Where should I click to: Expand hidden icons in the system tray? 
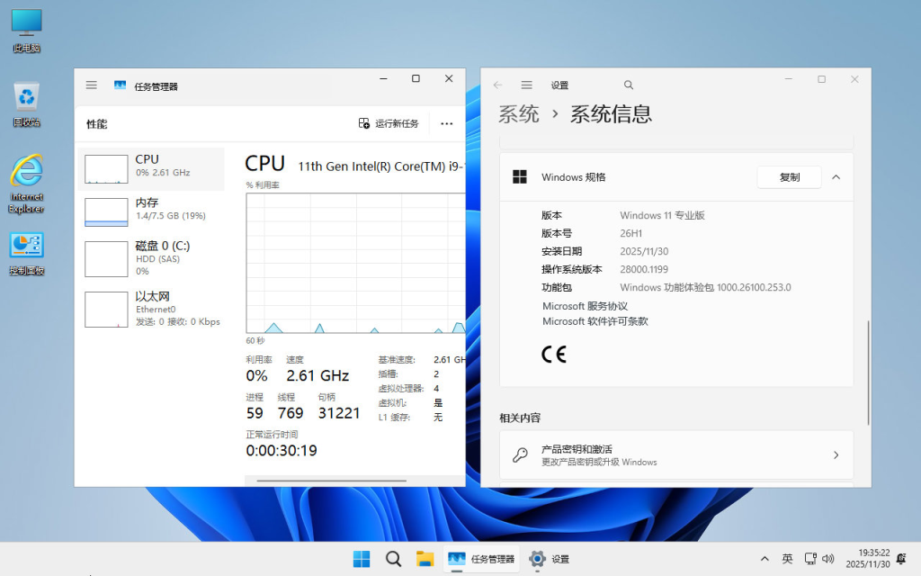tap(764, 558)
